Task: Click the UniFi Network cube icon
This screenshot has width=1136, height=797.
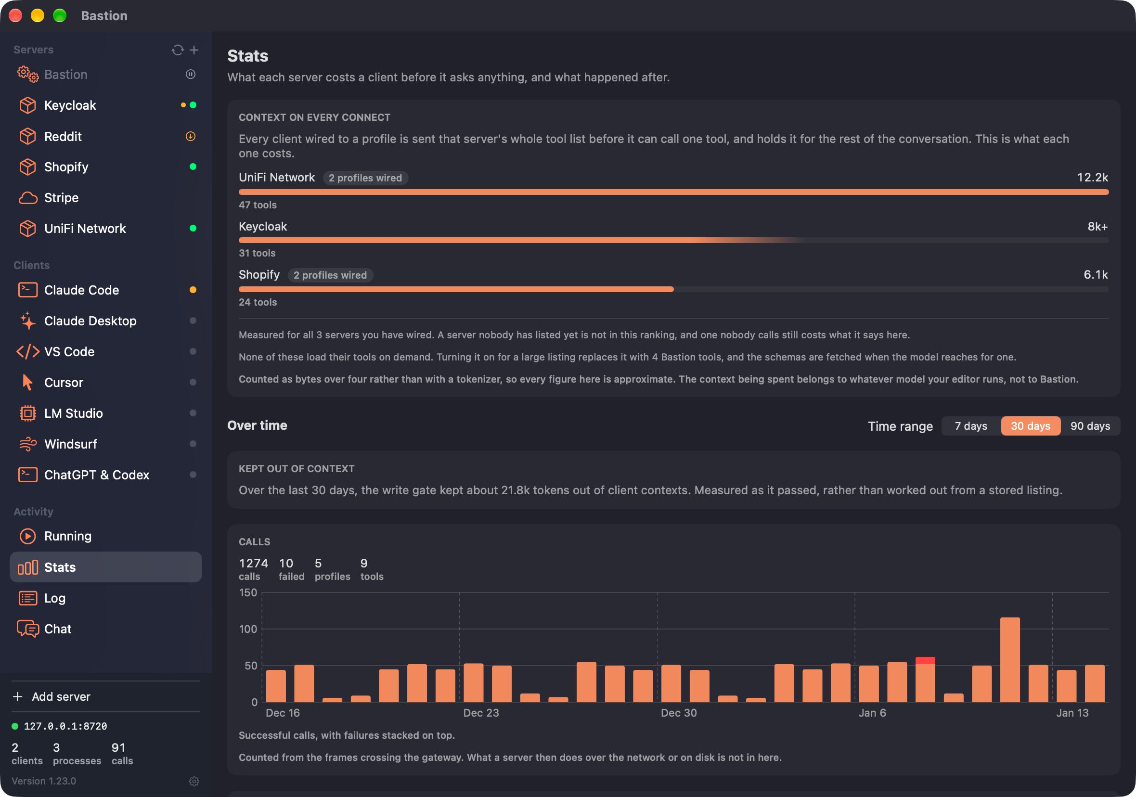Action: 28,229
